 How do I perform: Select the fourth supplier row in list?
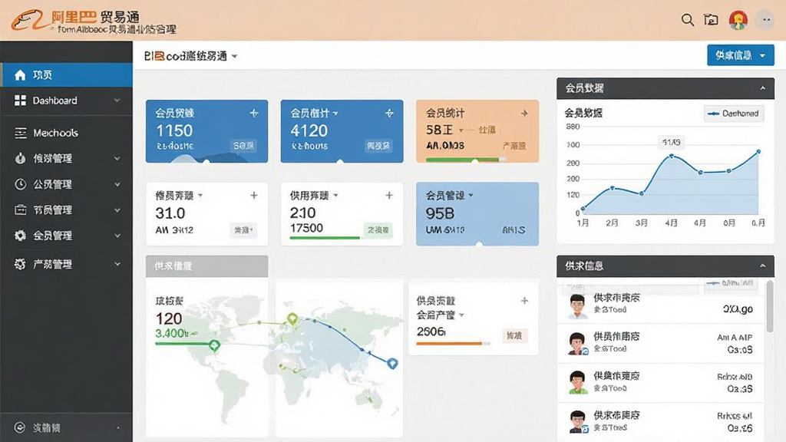tap(661, 422)
